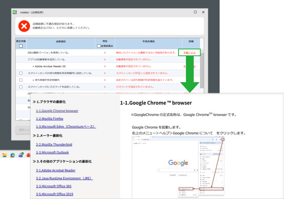This screenshot has height=199, width=284.
Task: Open 3-1.Adobe Acrobat Reader link
Action: [56, 170]
